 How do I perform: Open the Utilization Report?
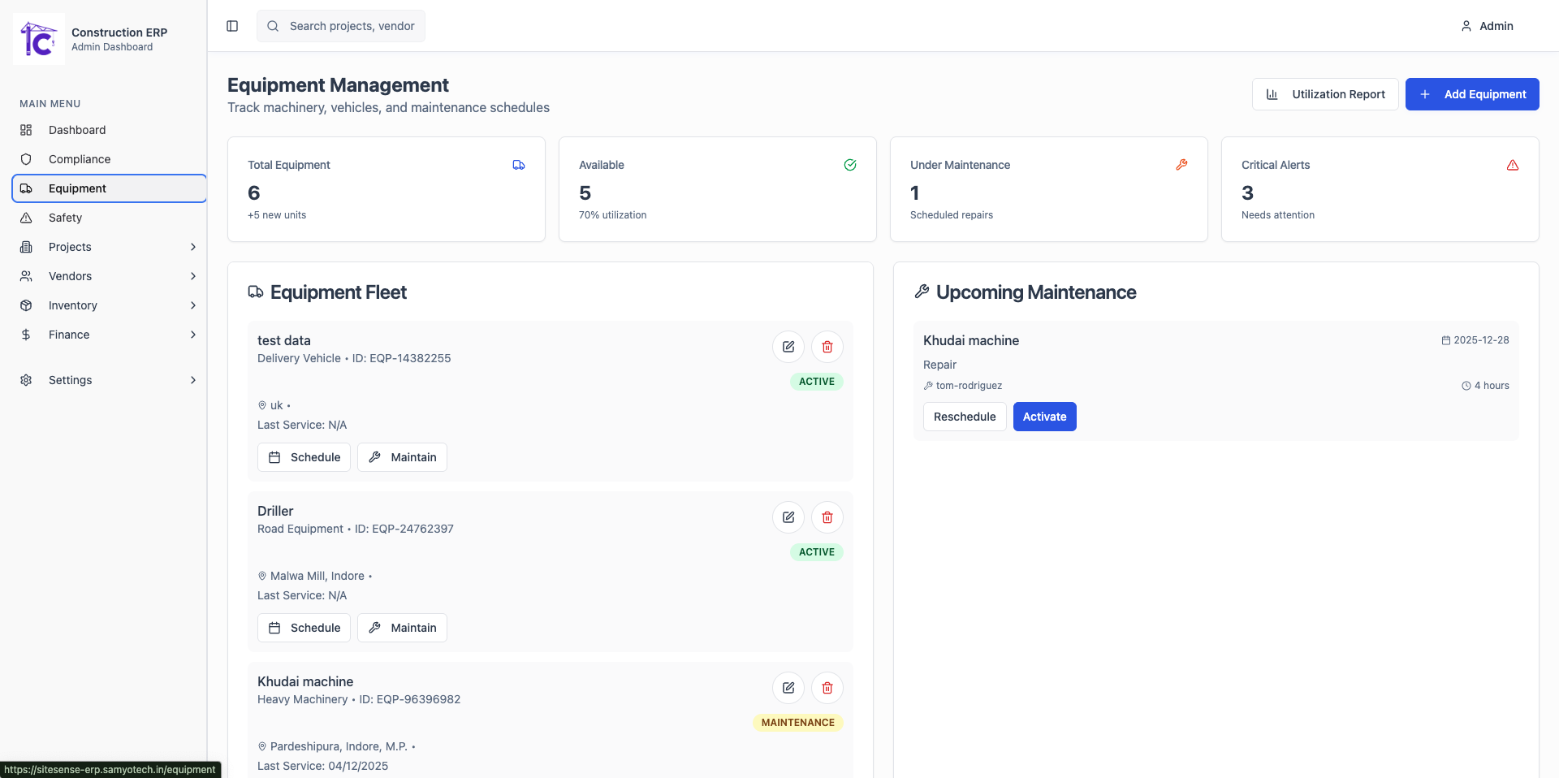[x=1325, y=94]
